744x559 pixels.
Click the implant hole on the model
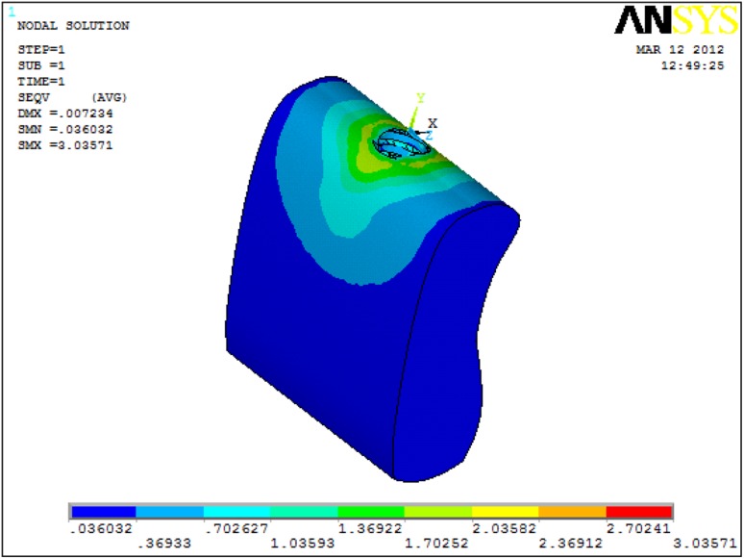pos(402,143)
